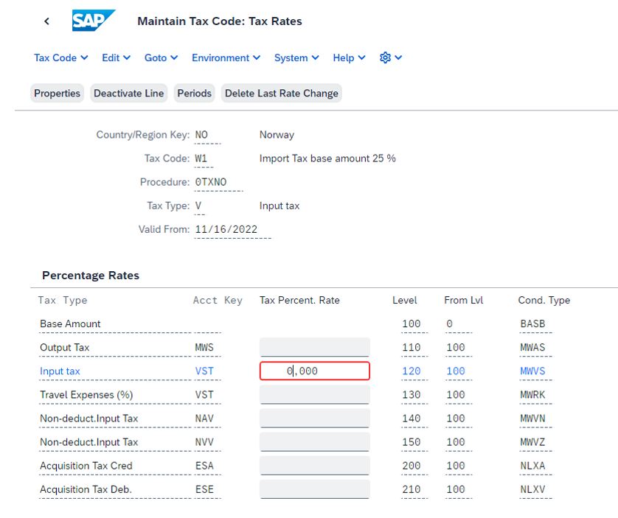Click the MWRK condition type

click(532, 395)
